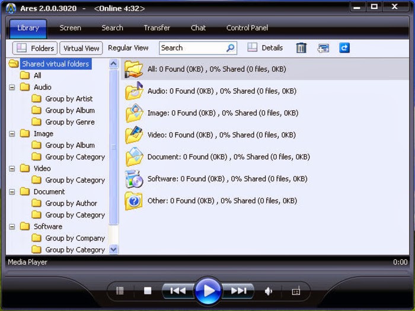
Task: Stop playback with the stop button
Action: click(x=148, y=291)
